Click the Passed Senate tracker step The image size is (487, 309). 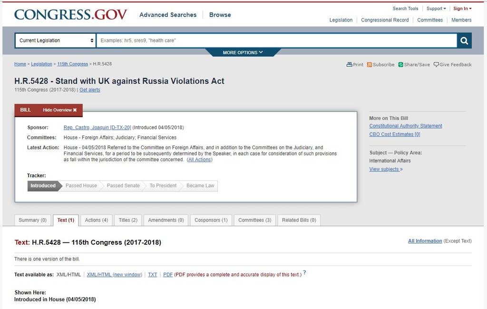[x=123, y=186]
